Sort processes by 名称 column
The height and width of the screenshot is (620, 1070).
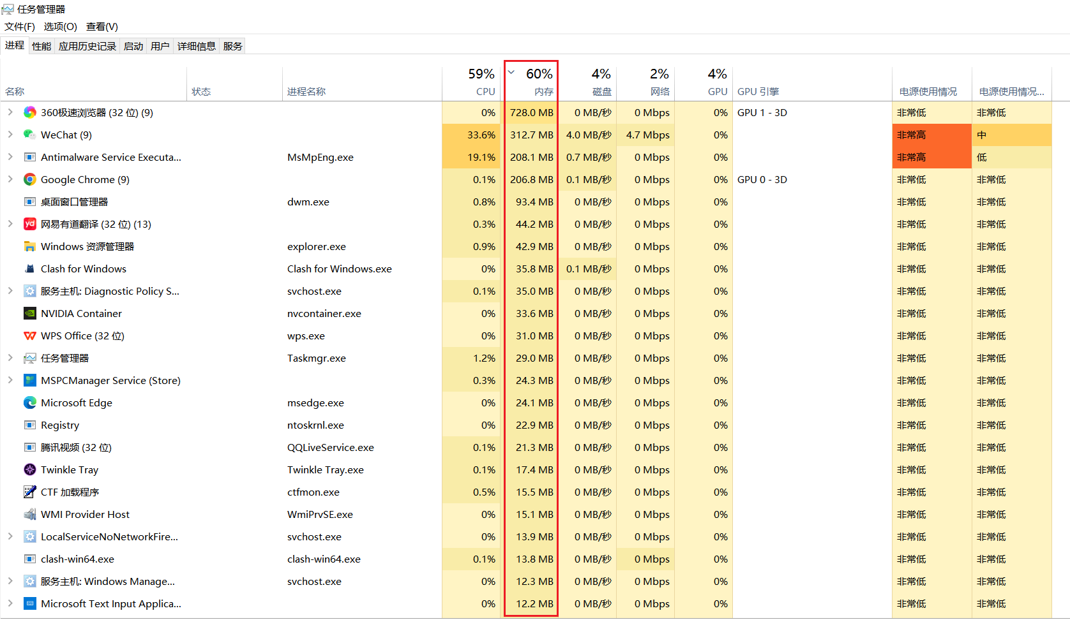[94, 84]
